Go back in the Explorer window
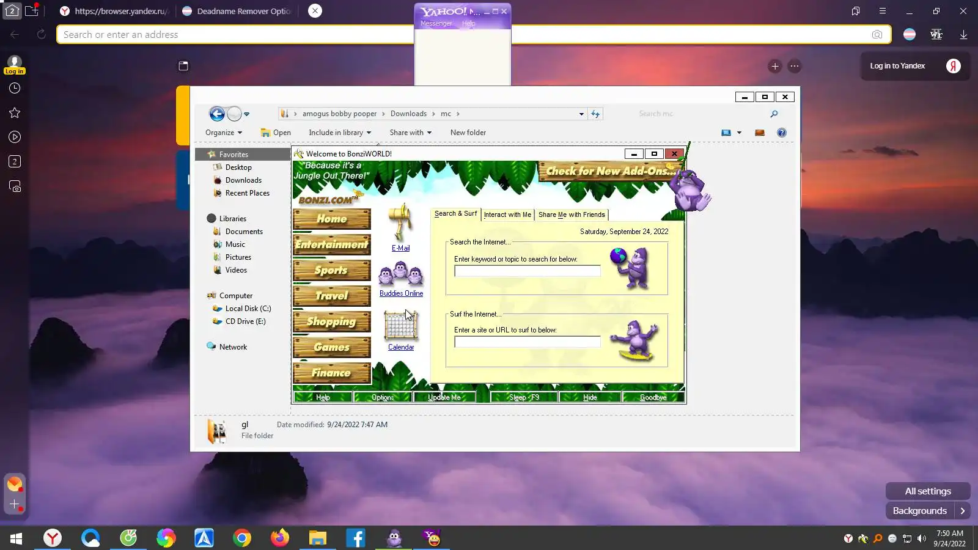The width and height of the screenshot is (978, 550). pyautogui.click(x=217, y=114)
